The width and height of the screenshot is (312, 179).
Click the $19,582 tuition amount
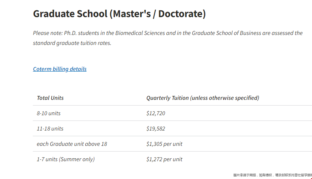click(156, 129)
